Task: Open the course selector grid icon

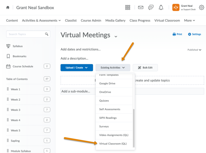Action: (x=128, y=8)
